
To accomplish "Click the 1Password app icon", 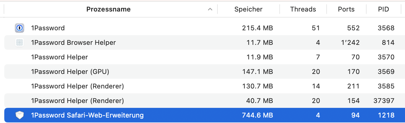I will click(20, 28).
